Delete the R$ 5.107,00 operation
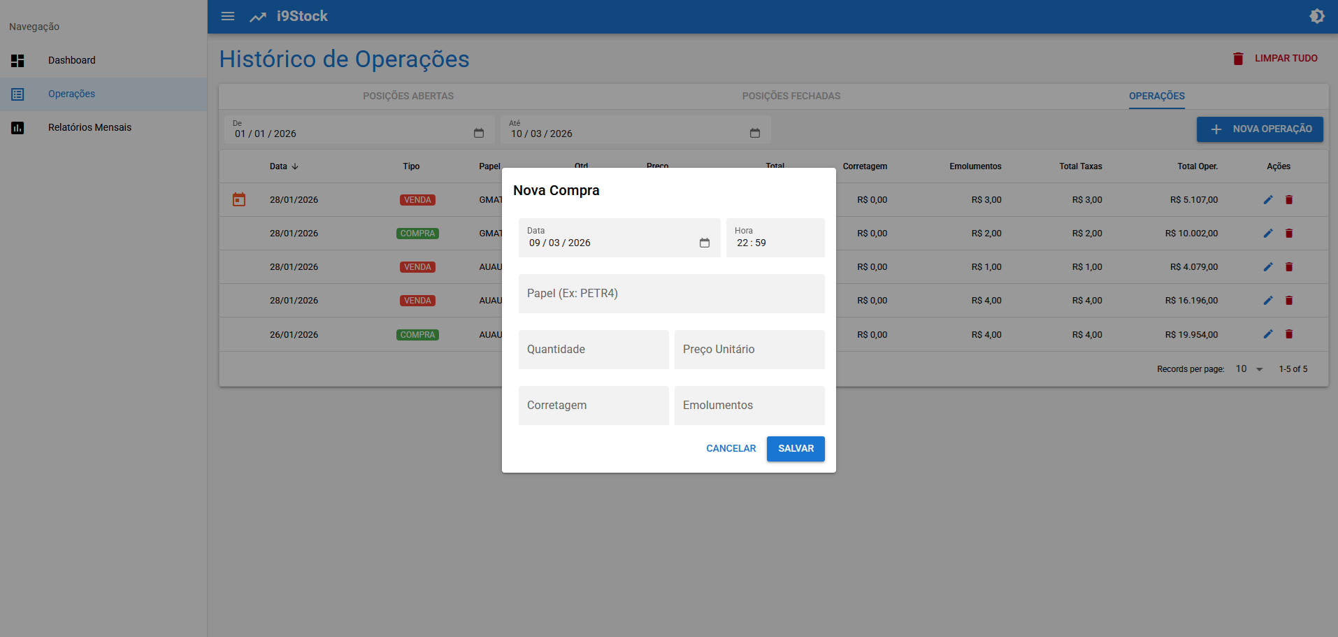 [x=1289, y=200]
